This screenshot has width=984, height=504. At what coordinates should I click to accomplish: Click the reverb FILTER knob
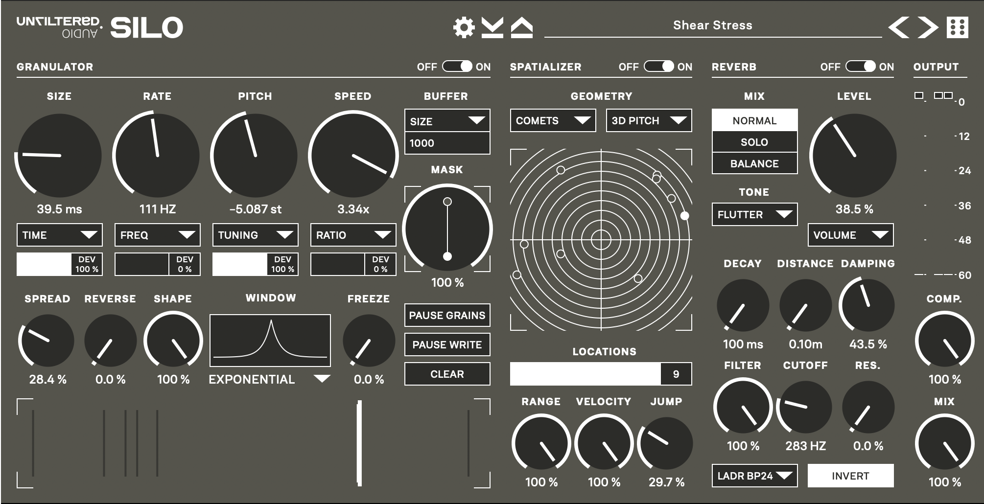(x=743, y=407)
